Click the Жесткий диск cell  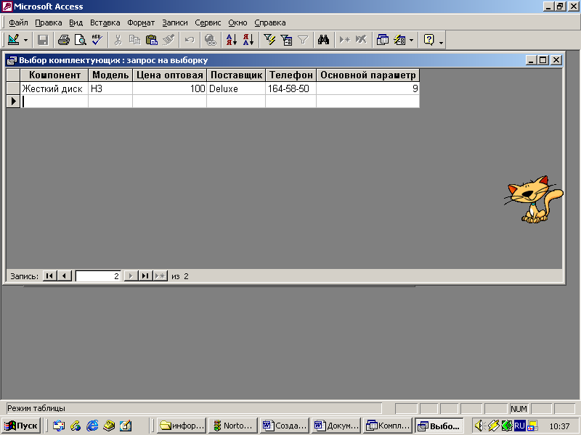point(54,88)
